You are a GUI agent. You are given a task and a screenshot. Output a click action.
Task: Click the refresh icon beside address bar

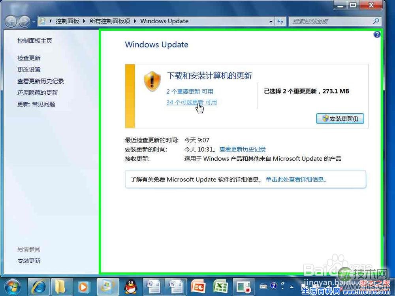coord(280,21)
